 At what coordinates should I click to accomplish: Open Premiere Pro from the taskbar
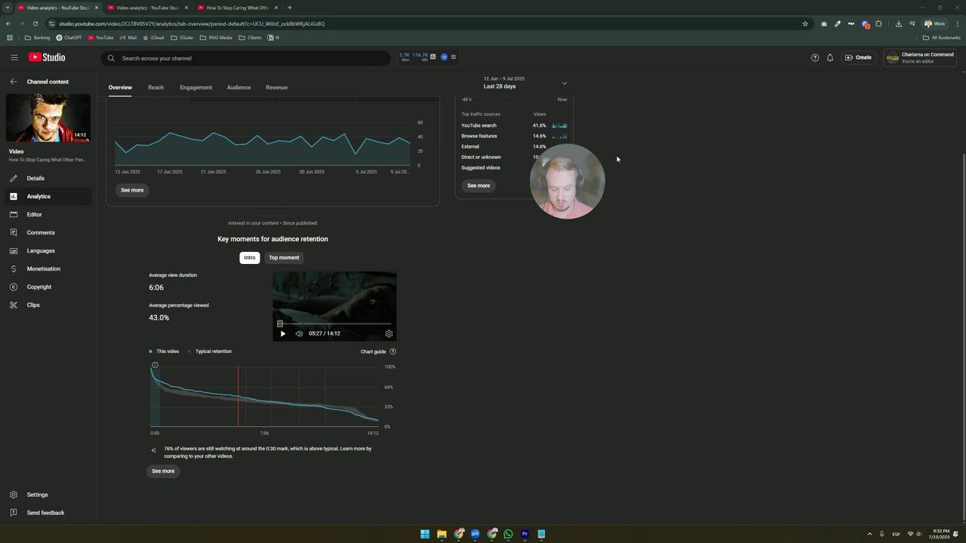525,534
